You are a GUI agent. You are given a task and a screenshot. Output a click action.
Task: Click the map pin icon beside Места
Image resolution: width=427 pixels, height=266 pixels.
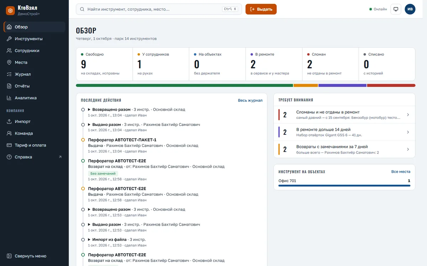9,62
